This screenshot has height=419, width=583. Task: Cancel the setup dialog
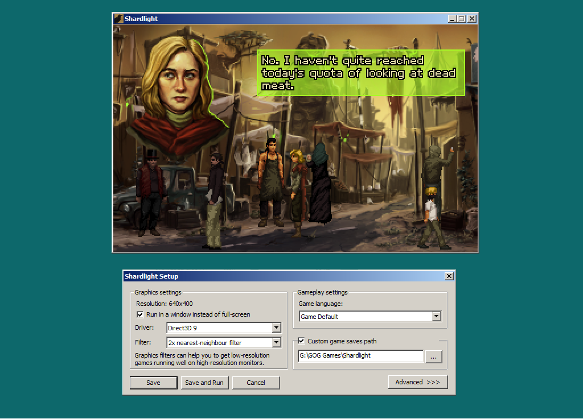[256, 383]
